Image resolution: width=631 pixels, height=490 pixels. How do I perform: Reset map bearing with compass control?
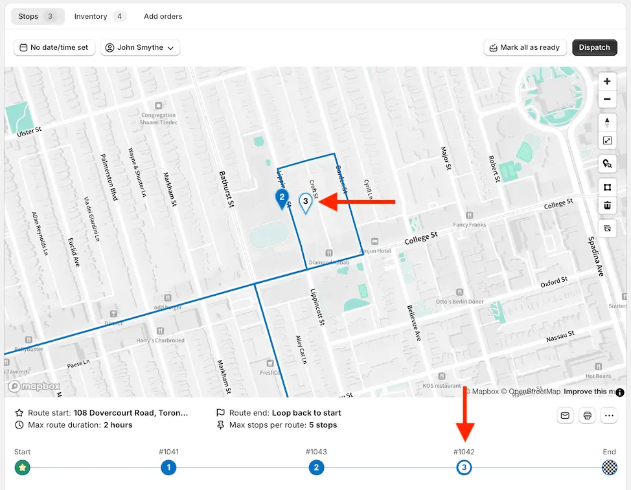[x=607, y=122]
